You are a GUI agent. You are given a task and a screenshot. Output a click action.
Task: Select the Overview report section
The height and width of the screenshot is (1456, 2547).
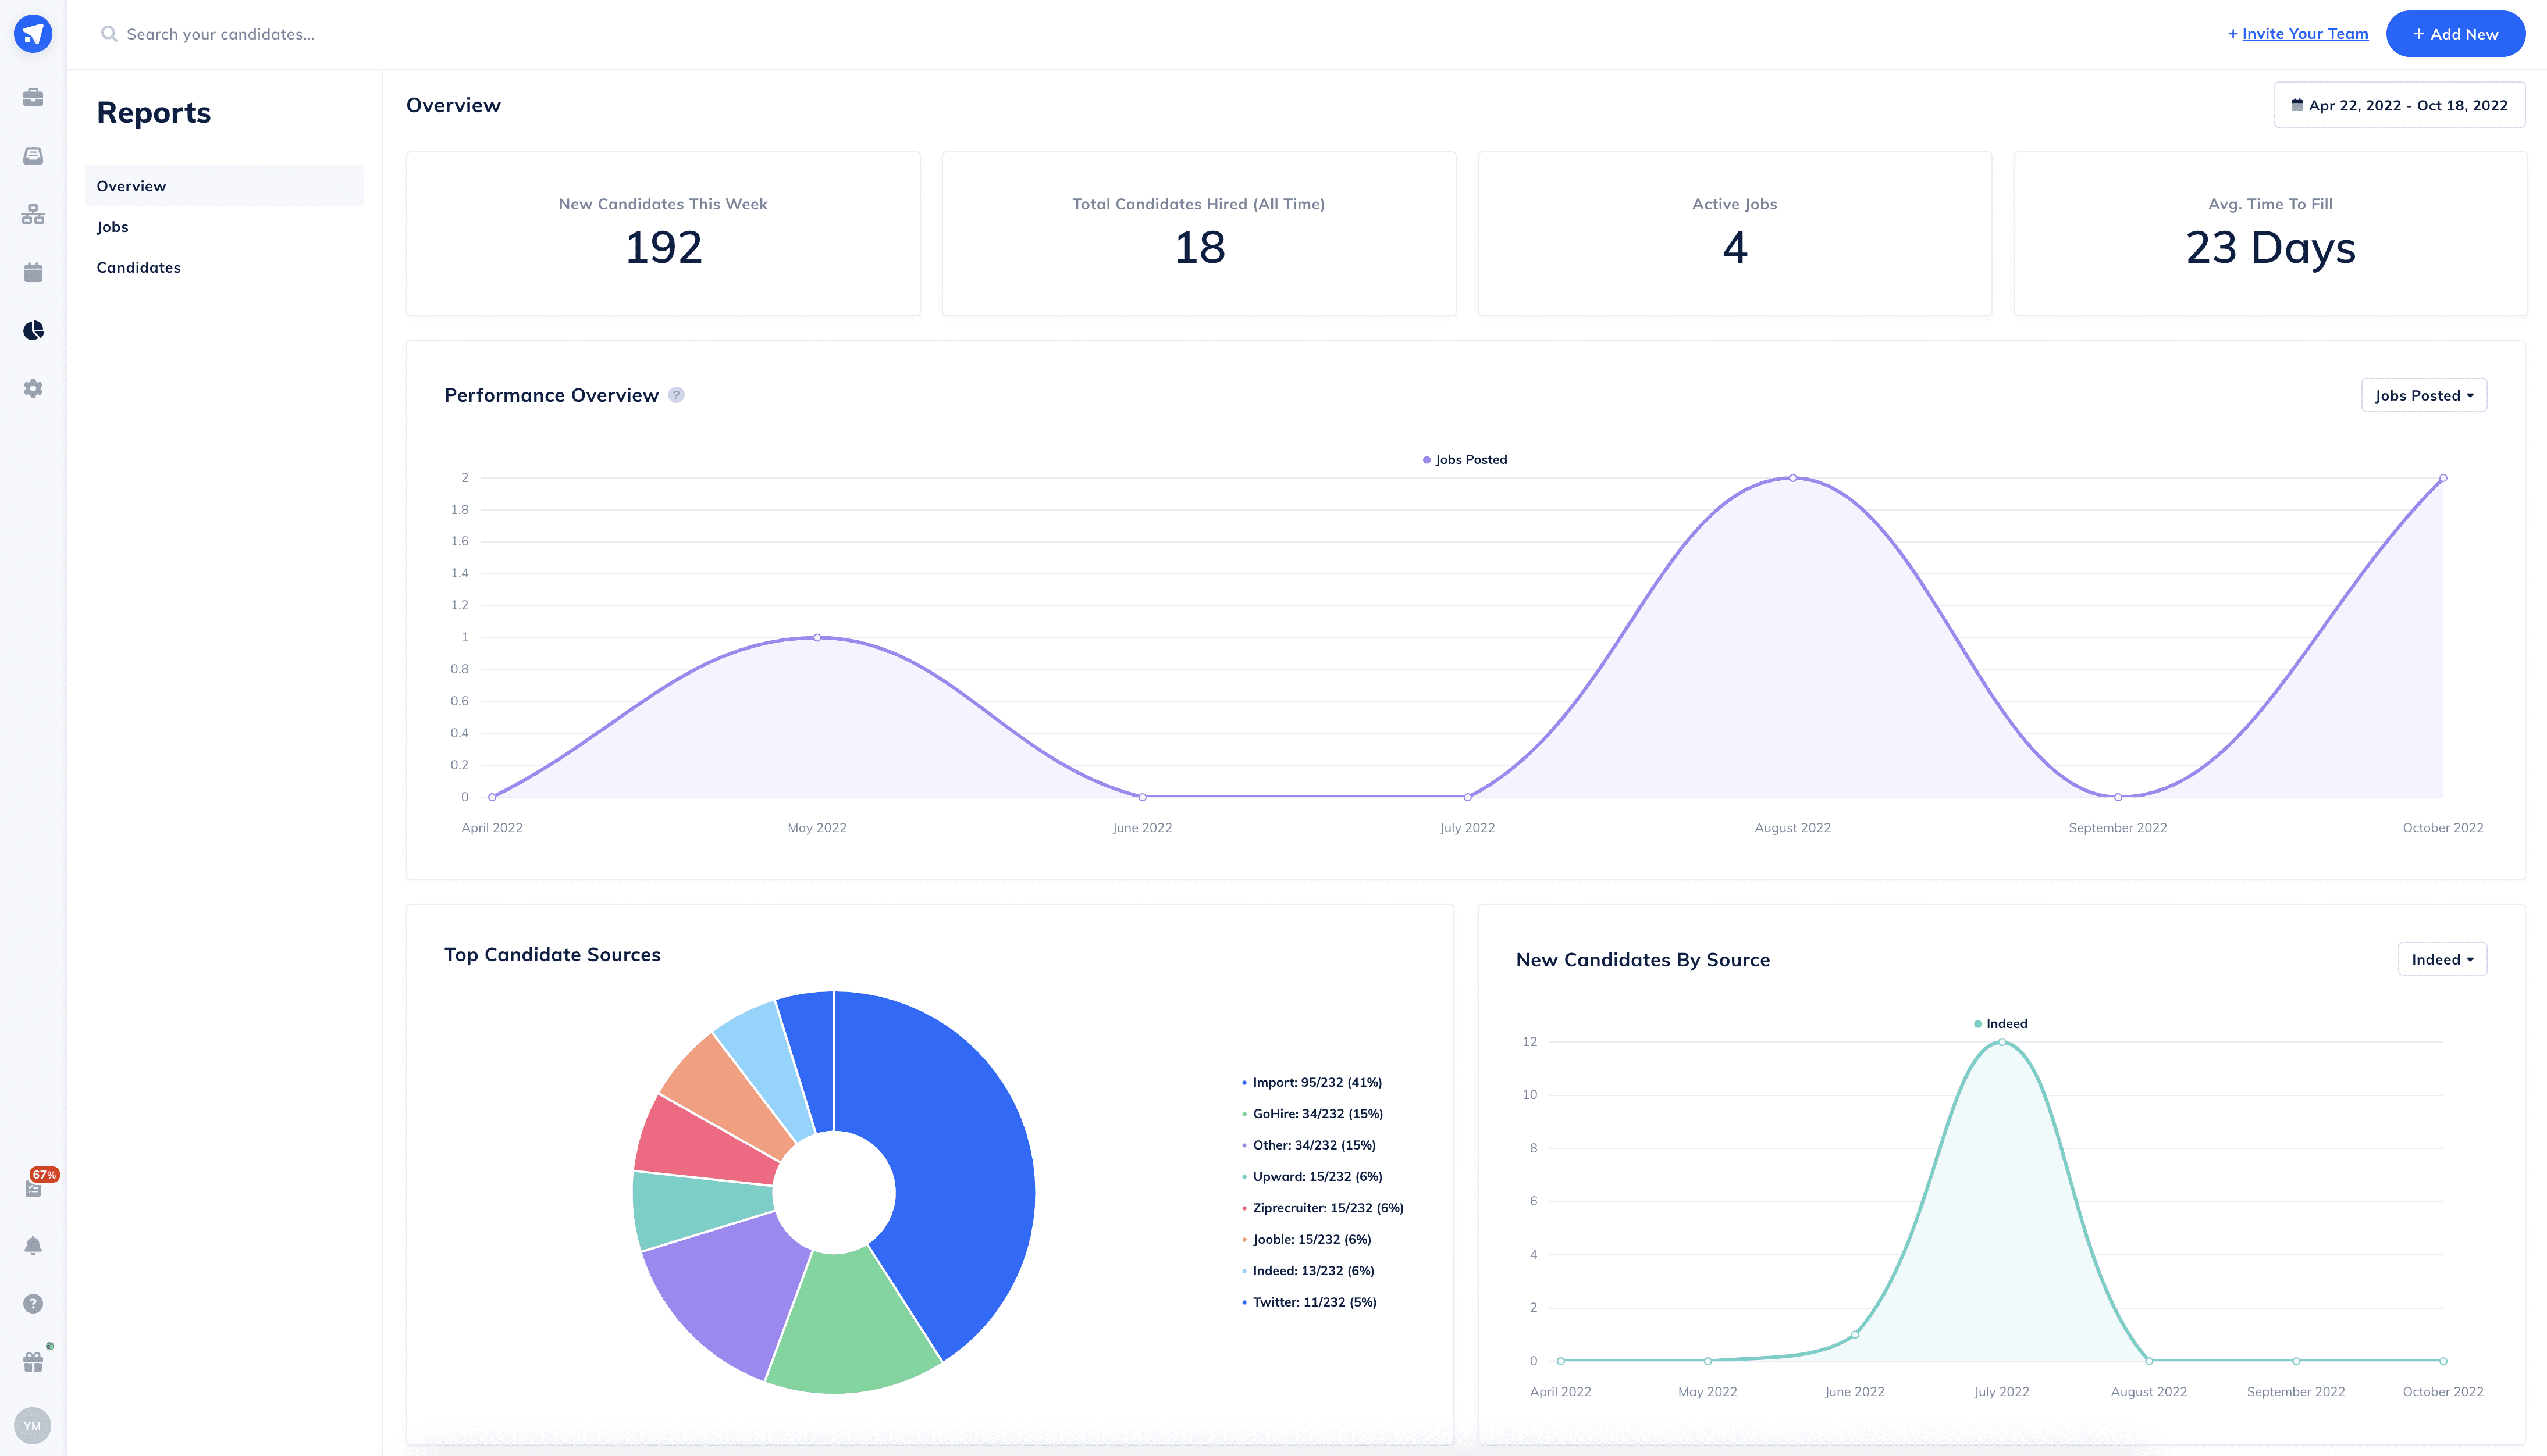131,186
